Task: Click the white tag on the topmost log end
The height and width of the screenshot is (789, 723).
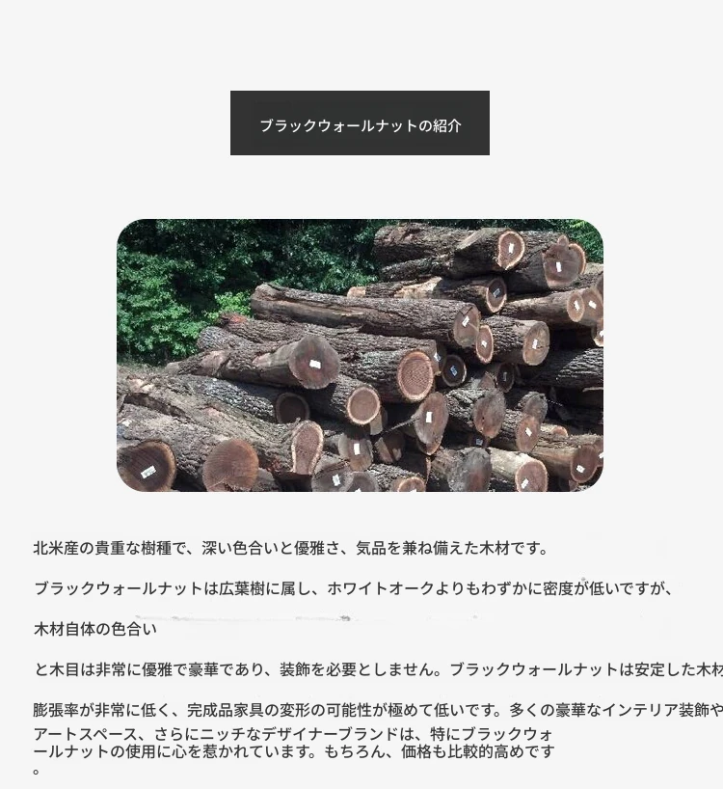Action: click(510, 250)
